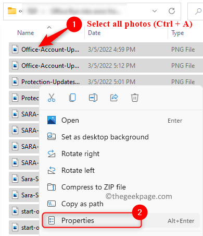203x236 pixels.
Task: Select Compress to ZIP file
Action: pyautogui.click(x=120, y=187)
